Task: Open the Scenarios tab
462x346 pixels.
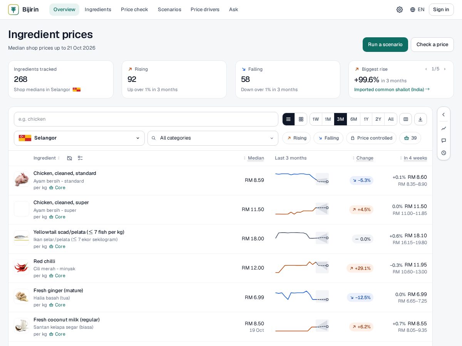Action: click(169, 10)
